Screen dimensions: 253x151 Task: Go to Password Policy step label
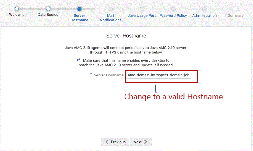click(173, 15)
